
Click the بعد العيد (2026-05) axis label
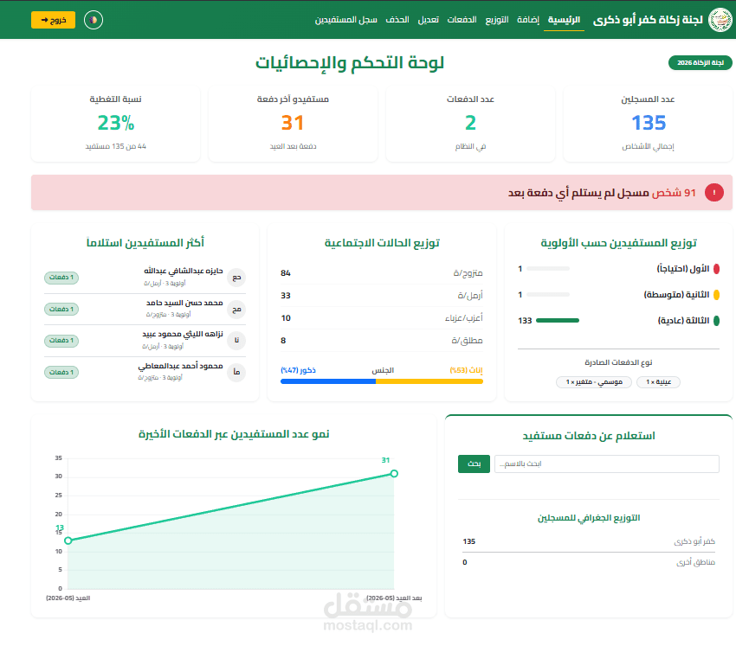coord(394,598)
